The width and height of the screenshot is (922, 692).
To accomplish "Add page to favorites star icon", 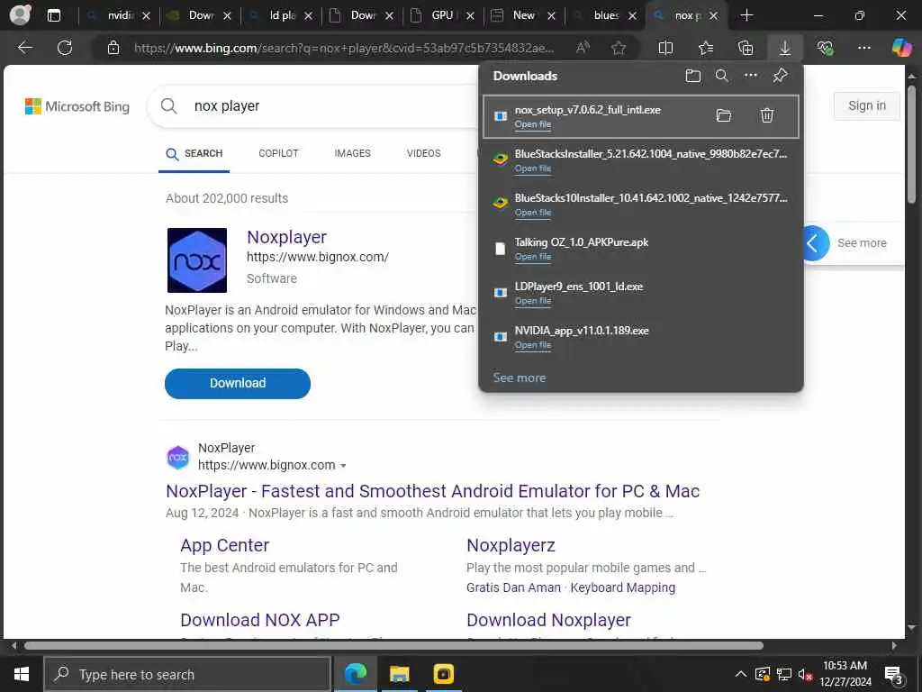I will coord(618,48).
